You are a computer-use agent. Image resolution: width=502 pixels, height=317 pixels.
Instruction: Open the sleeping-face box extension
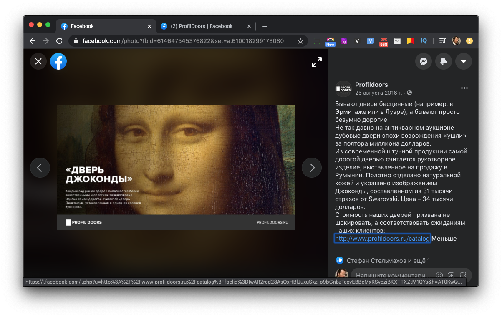(x=397, y=41)
